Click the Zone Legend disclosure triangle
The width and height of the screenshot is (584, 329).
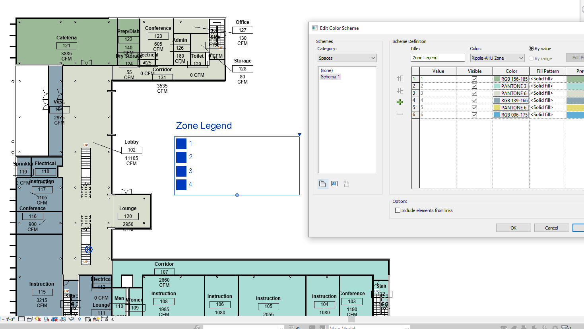(x=299, y=134)
